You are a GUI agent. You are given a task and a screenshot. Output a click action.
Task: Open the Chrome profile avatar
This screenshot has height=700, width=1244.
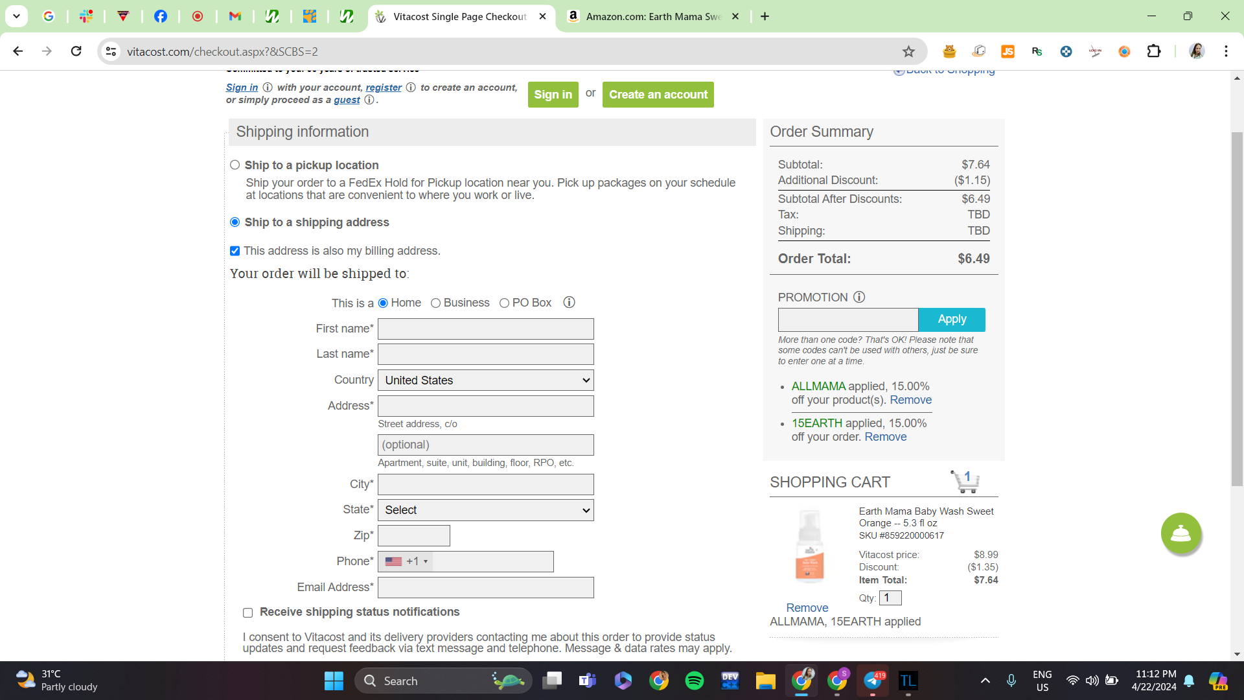[1197, 51]
